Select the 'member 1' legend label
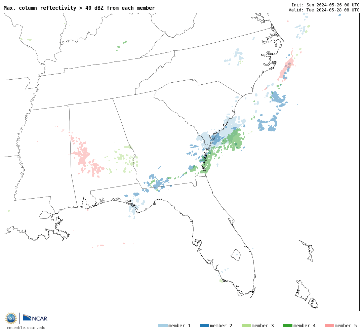The image size is (363, 332). tap(179, 326)
